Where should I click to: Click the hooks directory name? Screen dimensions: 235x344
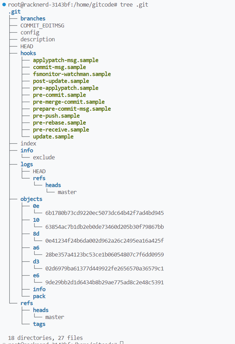pyautogui.click(x=28, y=53)
